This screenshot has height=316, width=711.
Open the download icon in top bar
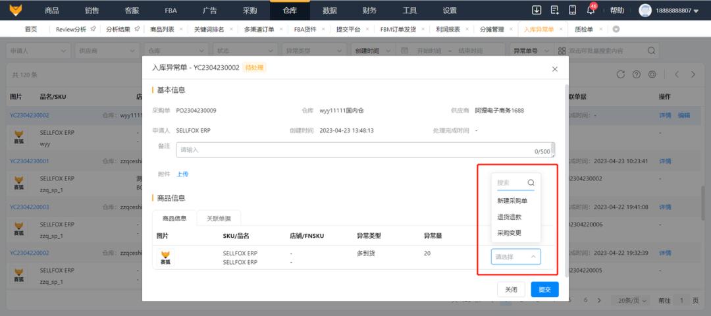tap(537, 10)
